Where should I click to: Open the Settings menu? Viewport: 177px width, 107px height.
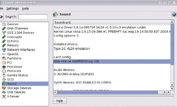pyautogui.click(x=13, y=9)
